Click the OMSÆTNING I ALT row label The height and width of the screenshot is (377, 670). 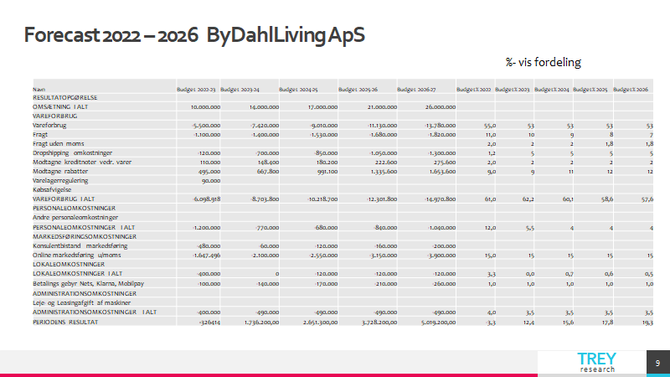point(64,107)
